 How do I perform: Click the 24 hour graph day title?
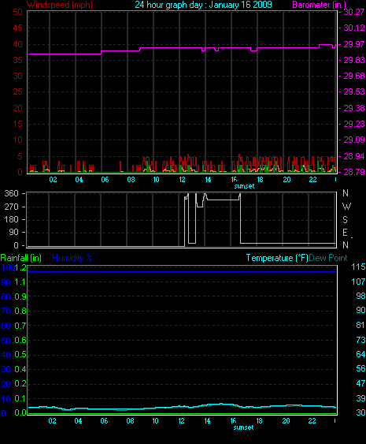coord(203,5)
